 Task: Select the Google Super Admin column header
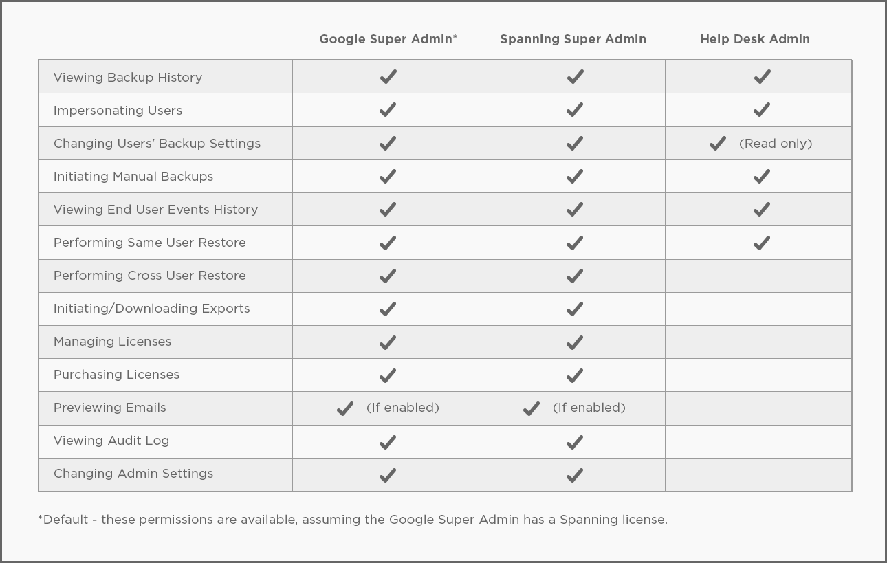(x=388, y=39)
